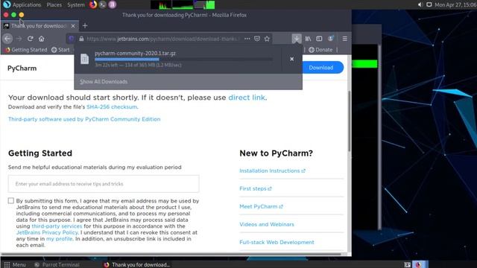Open the Meet PyCharm link
The height and width of the screenshot is (268, 477).
(261, 207)
